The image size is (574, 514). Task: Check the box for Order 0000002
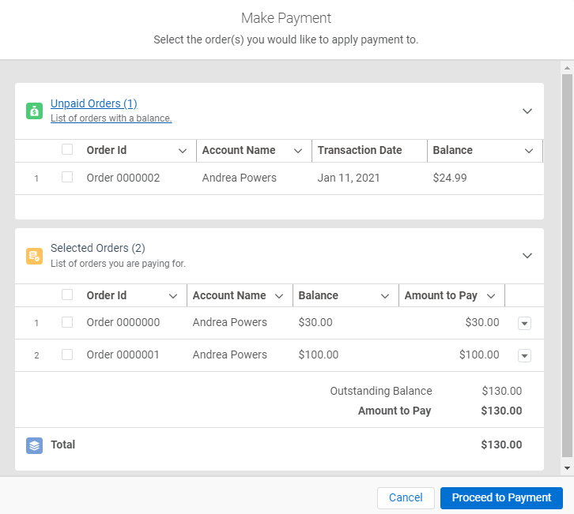coord(67,178)
